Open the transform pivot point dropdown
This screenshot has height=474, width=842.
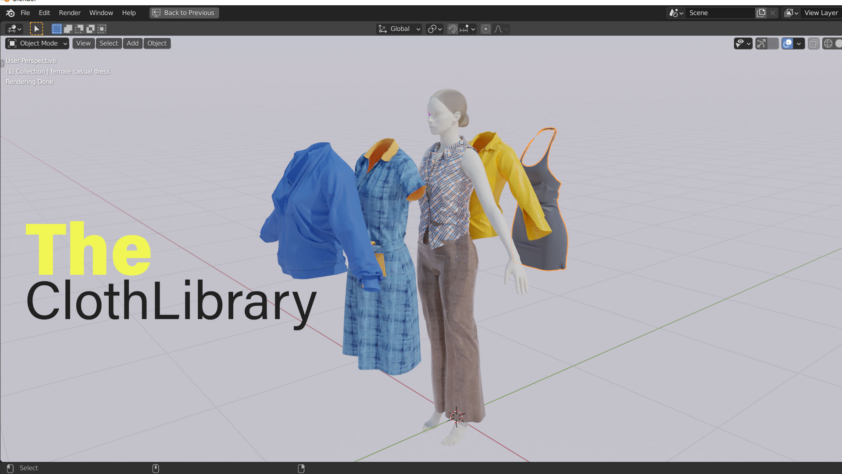(x=434, y=29)
